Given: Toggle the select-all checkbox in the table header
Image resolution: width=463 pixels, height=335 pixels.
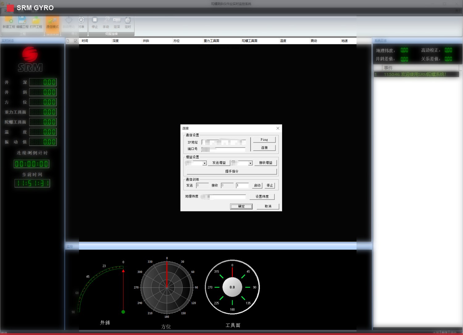Looking at the screenshot, I should [x=76, y=41].
